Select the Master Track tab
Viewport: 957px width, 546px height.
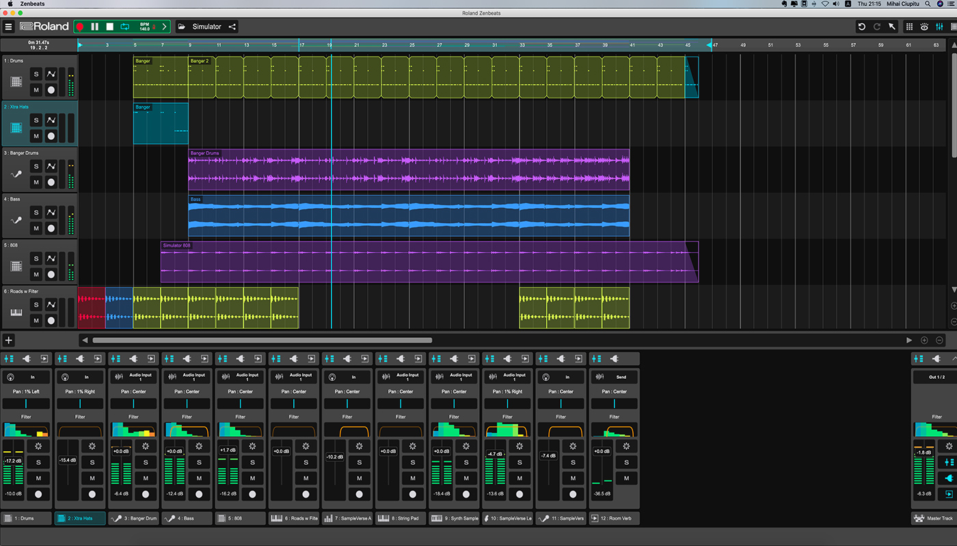[934, 519]
